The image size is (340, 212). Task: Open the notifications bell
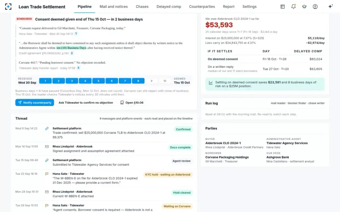(x=293, y=7)
